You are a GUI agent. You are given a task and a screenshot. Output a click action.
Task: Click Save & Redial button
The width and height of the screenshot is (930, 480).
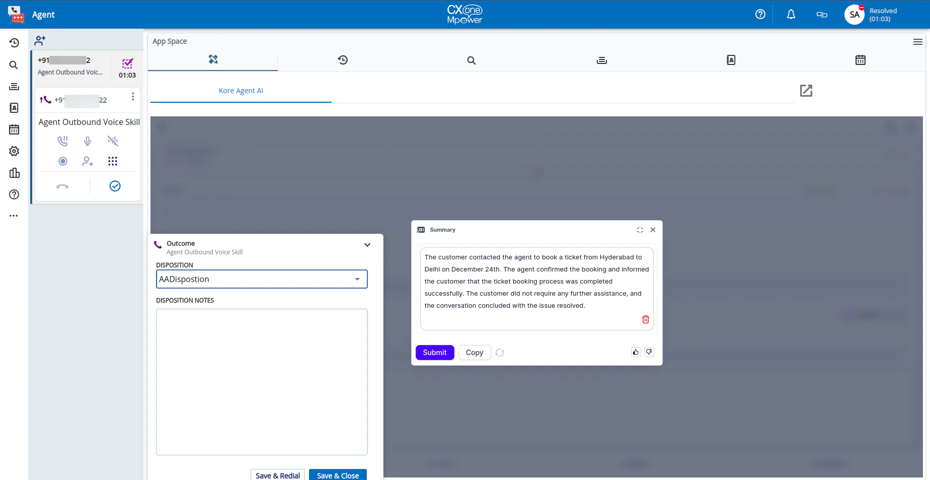[278, 475]
